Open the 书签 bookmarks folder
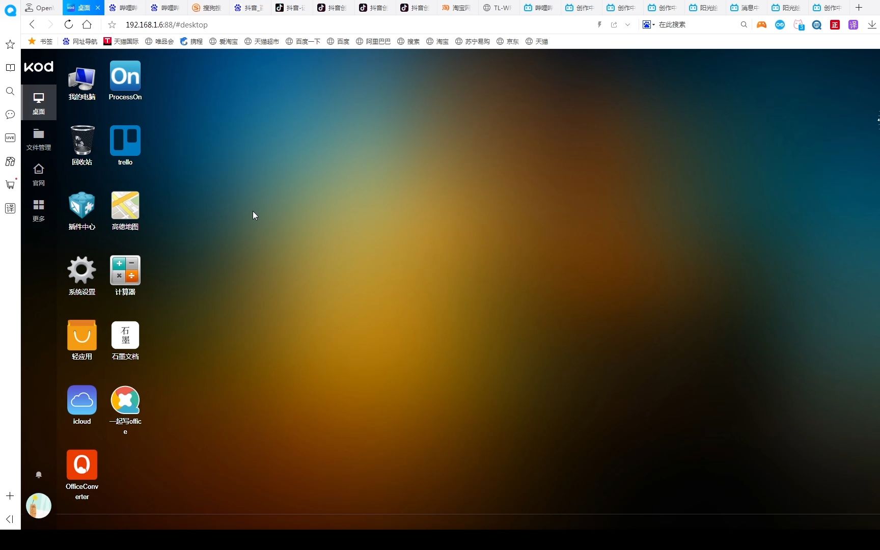 (x=40, y=41)
